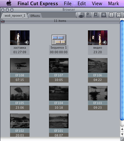124x141 pixels.
Task: Click the 10:18 duration of EF104
Action: [59, 108]
